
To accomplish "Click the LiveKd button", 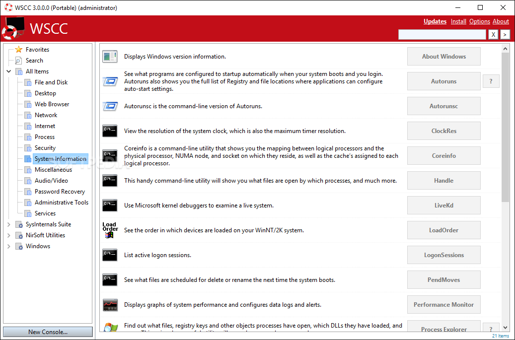I will 443,205.
